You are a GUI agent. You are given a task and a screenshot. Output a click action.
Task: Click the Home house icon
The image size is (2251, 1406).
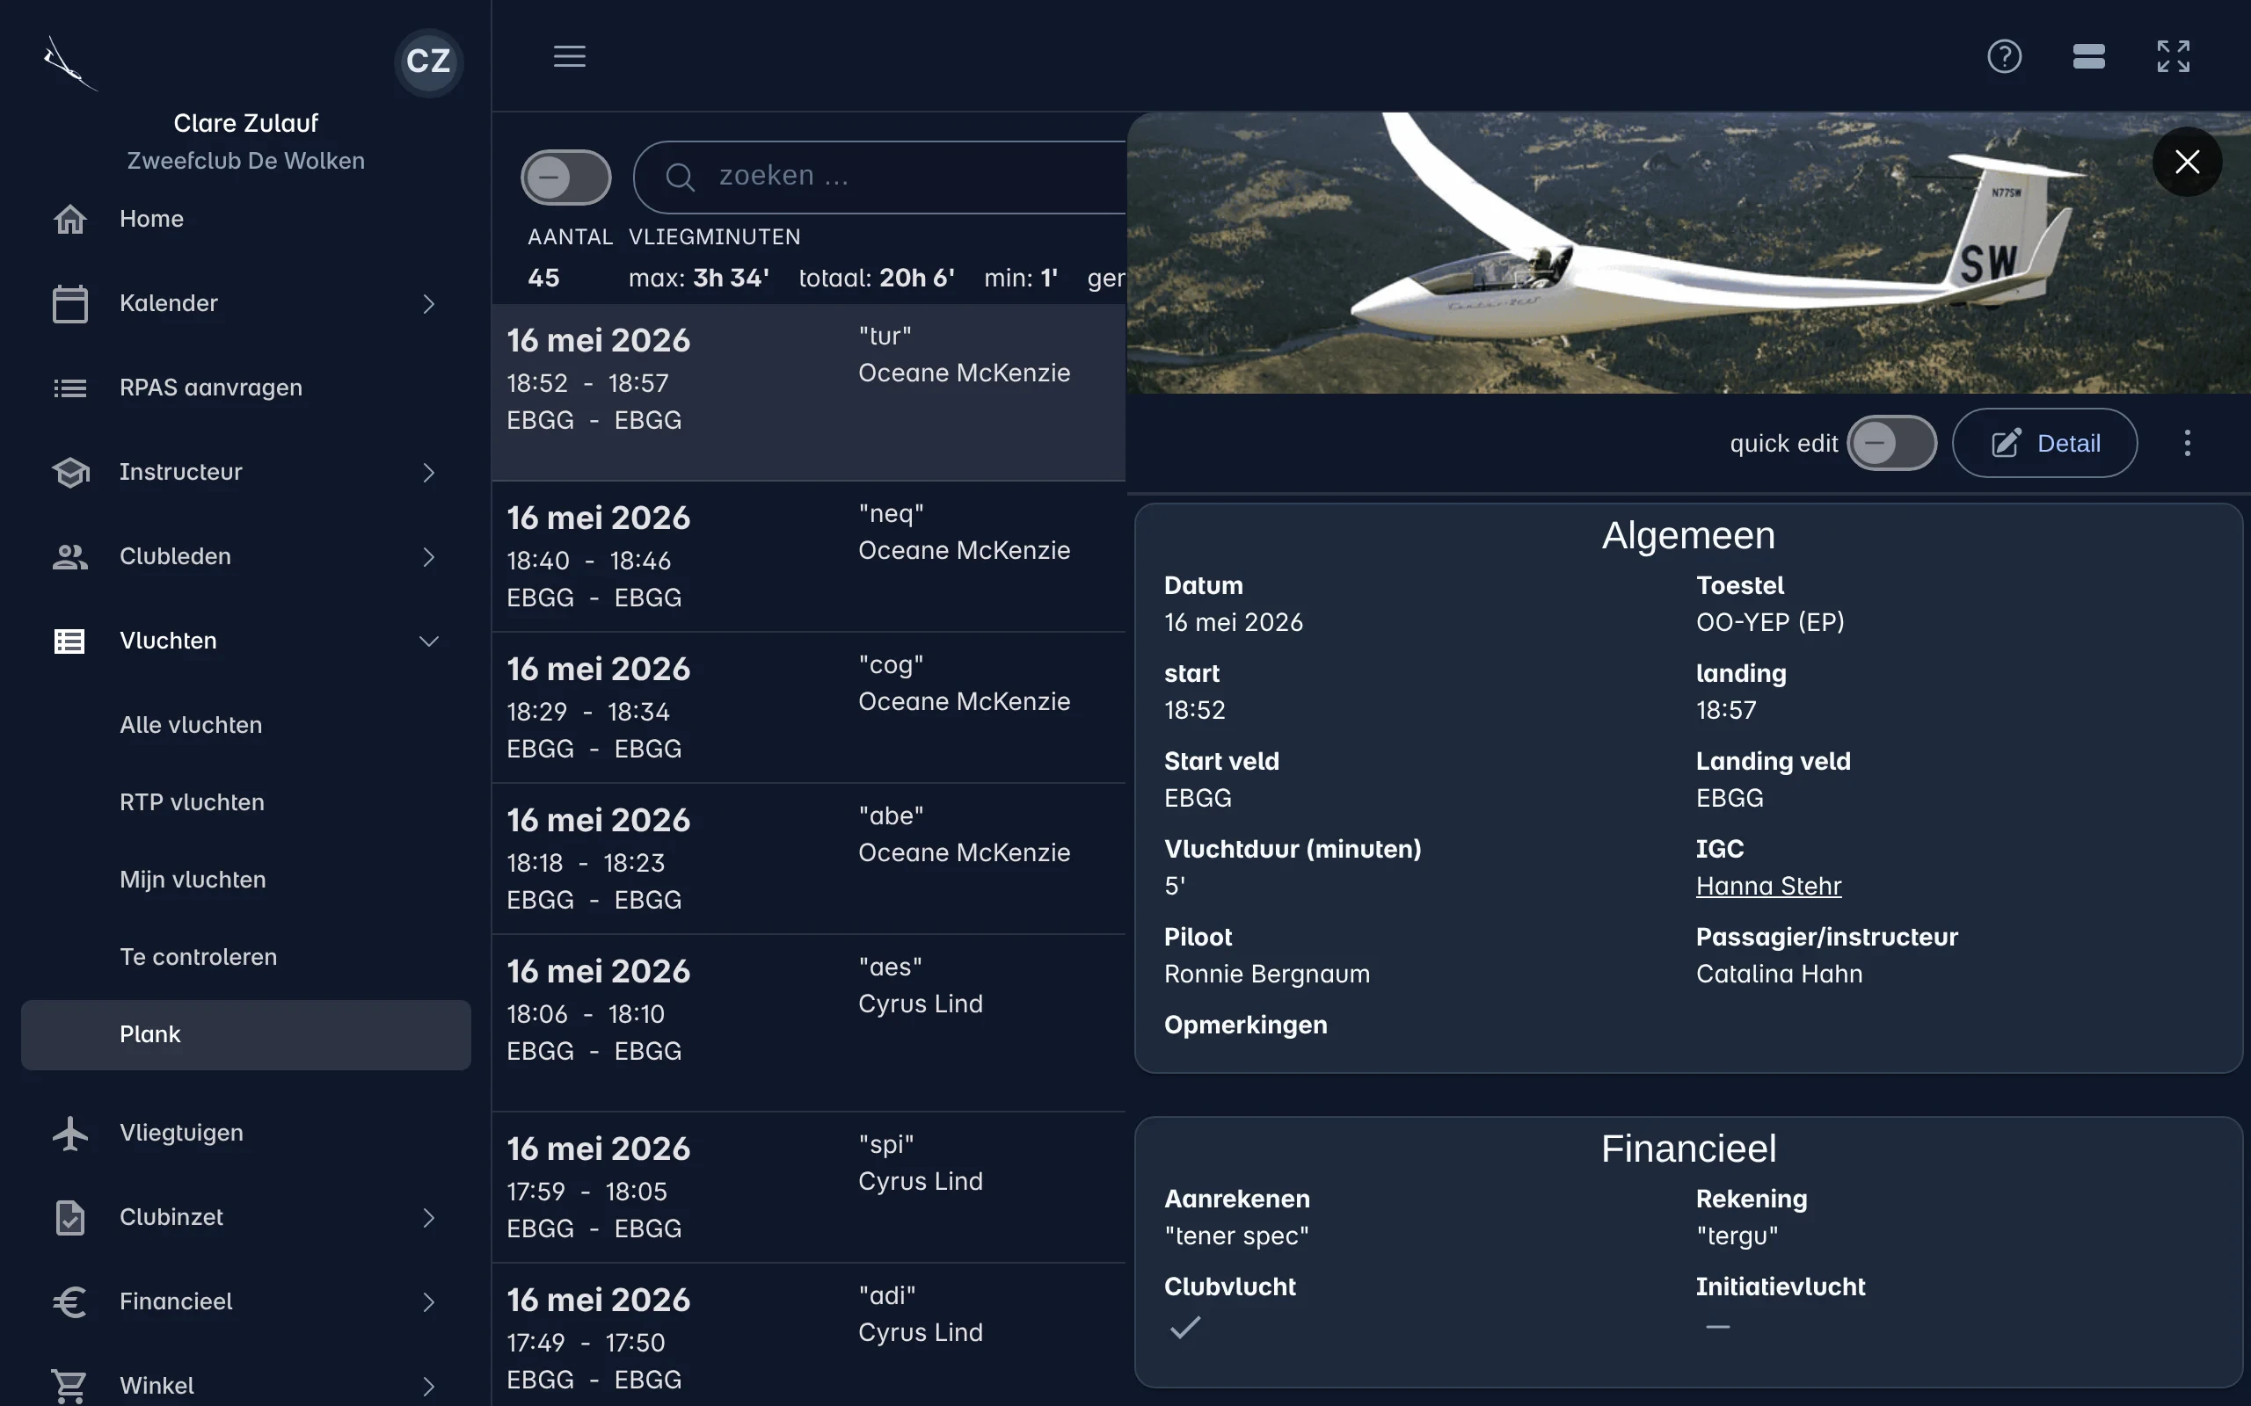click(x=69, y=219)
